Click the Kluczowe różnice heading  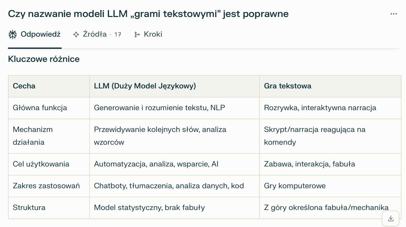pos(44,59)
